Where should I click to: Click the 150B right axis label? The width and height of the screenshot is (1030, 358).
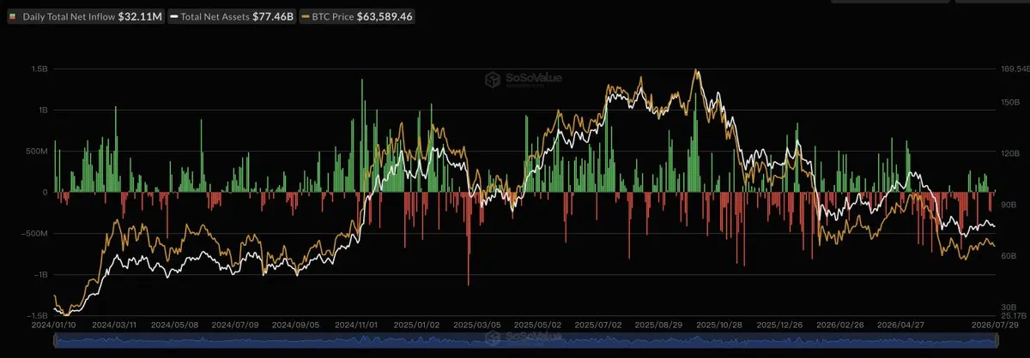pos(1009,103)
